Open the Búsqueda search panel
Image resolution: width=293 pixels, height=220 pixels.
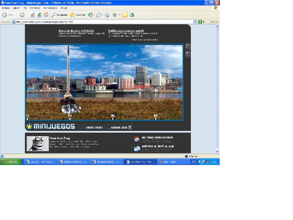click(x=60, y=15)
